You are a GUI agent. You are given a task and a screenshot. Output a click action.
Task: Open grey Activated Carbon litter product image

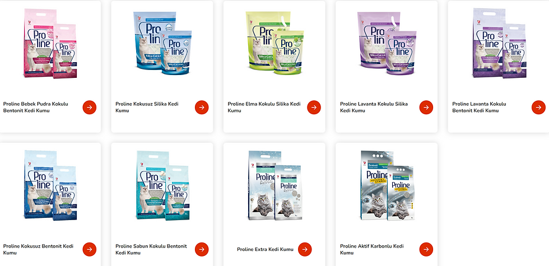[387, 185]
